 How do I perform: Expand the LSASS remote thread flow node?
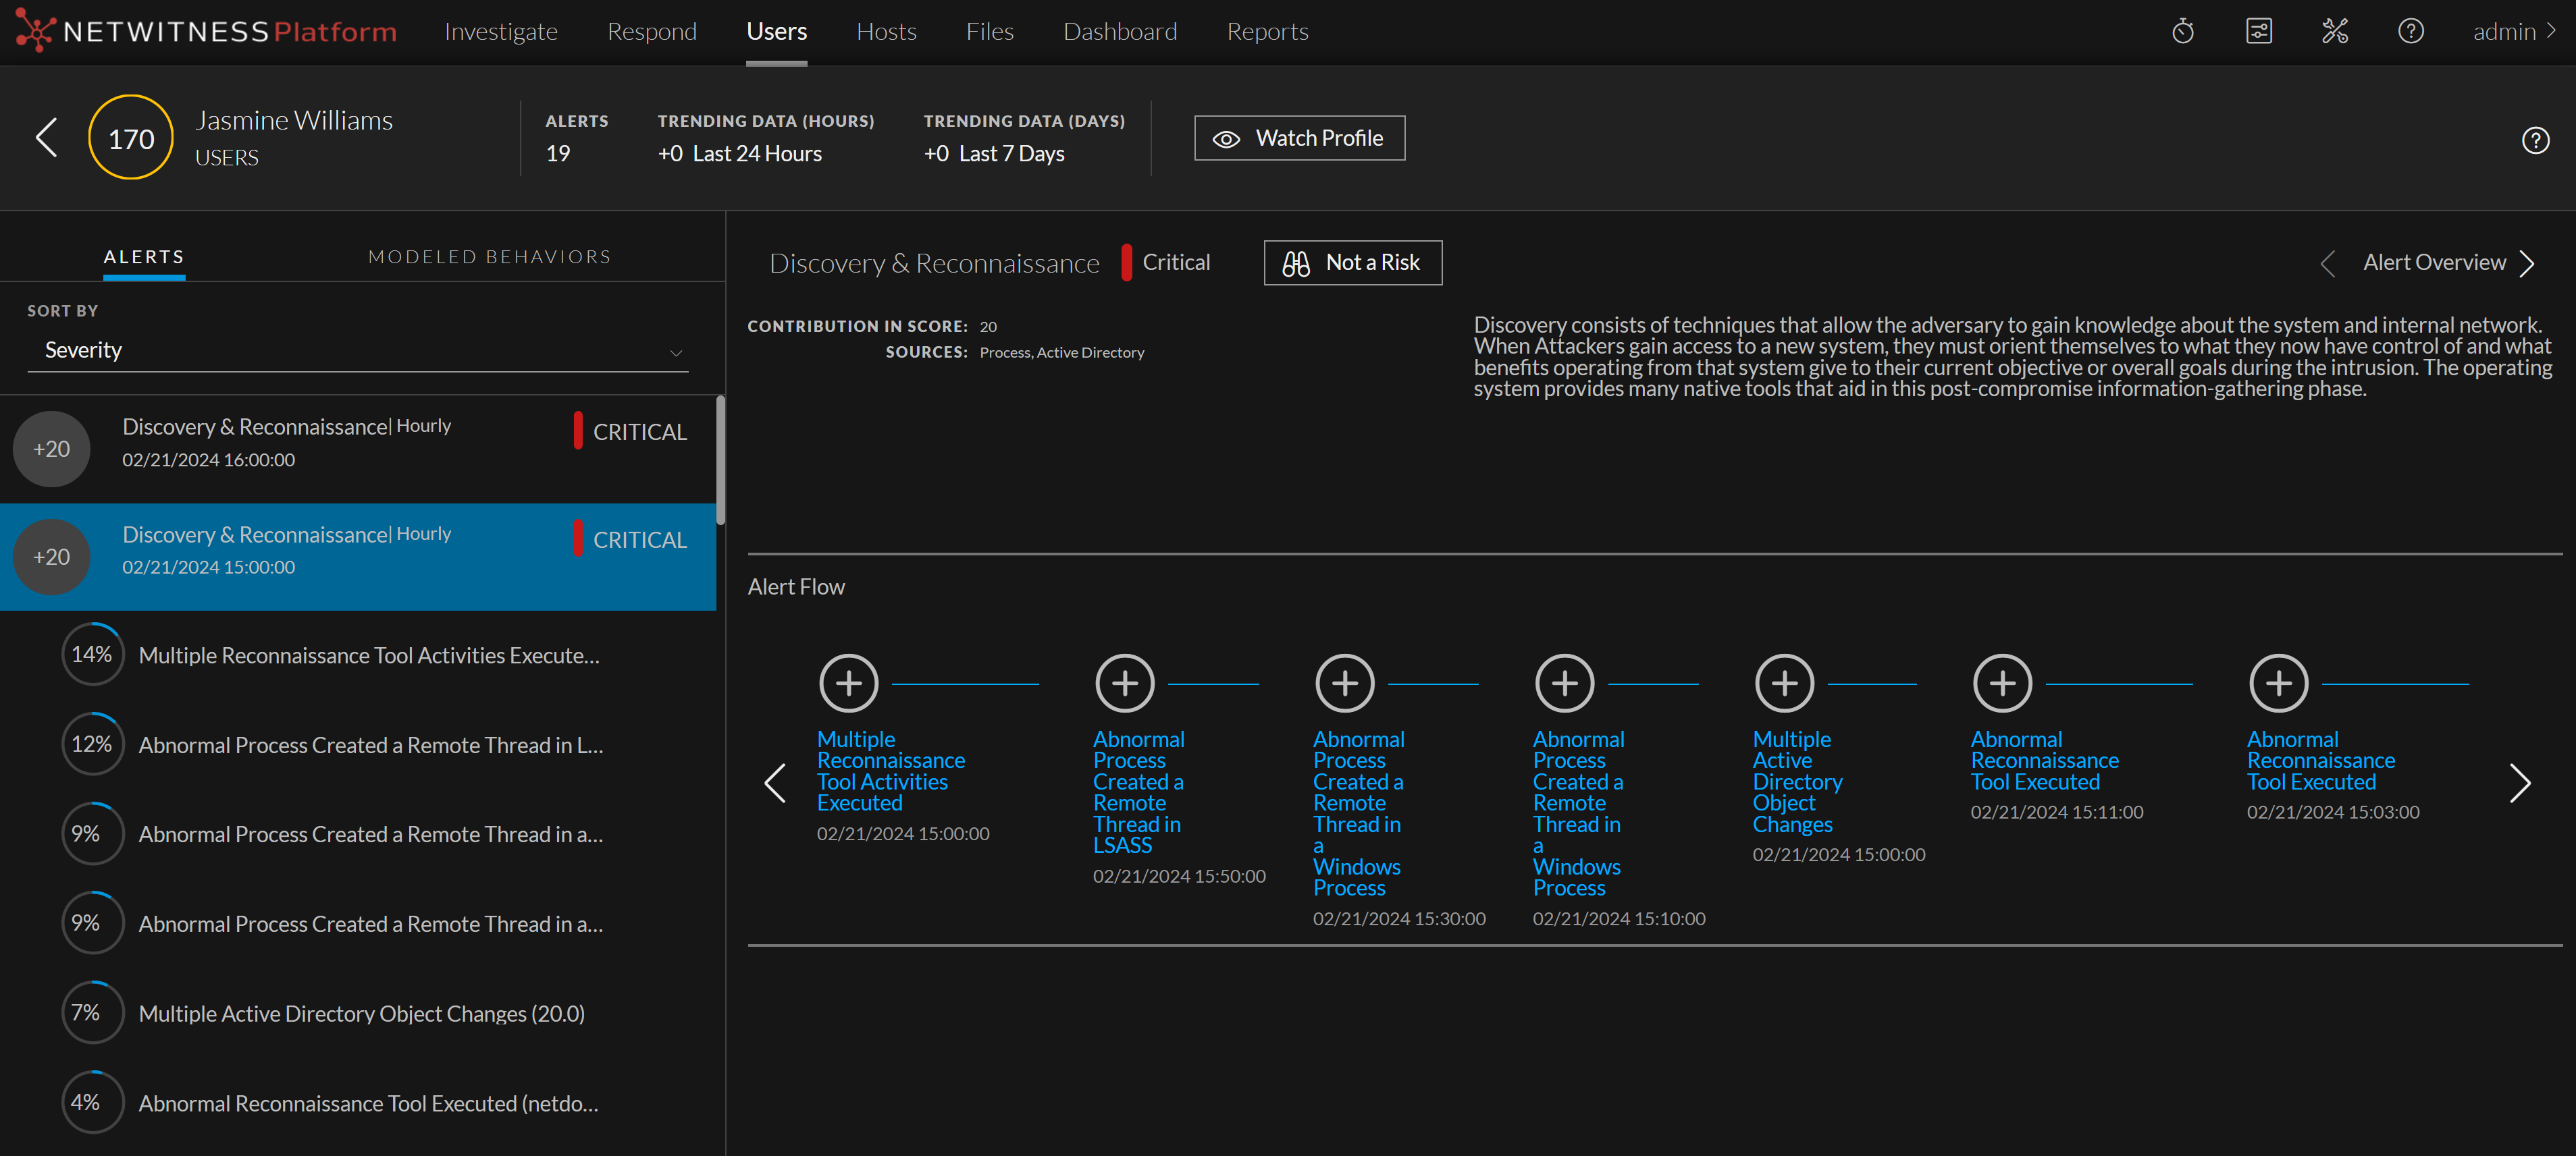coord(1125,684)
